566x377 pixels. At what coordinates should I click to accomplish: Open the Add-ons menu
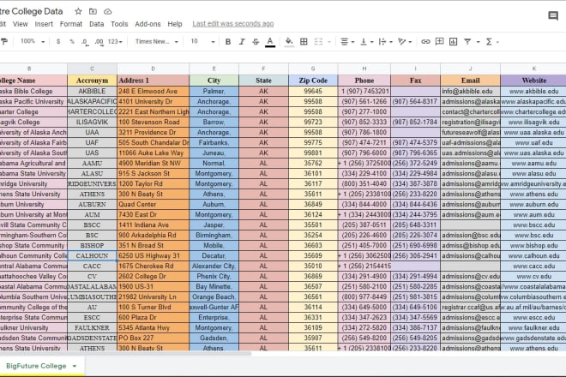(148, 24)
